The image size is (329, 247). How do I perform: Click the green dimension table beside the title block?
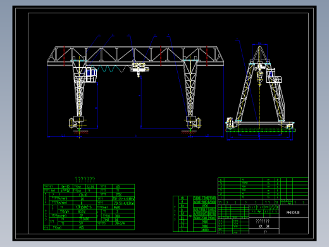[194, 213]
